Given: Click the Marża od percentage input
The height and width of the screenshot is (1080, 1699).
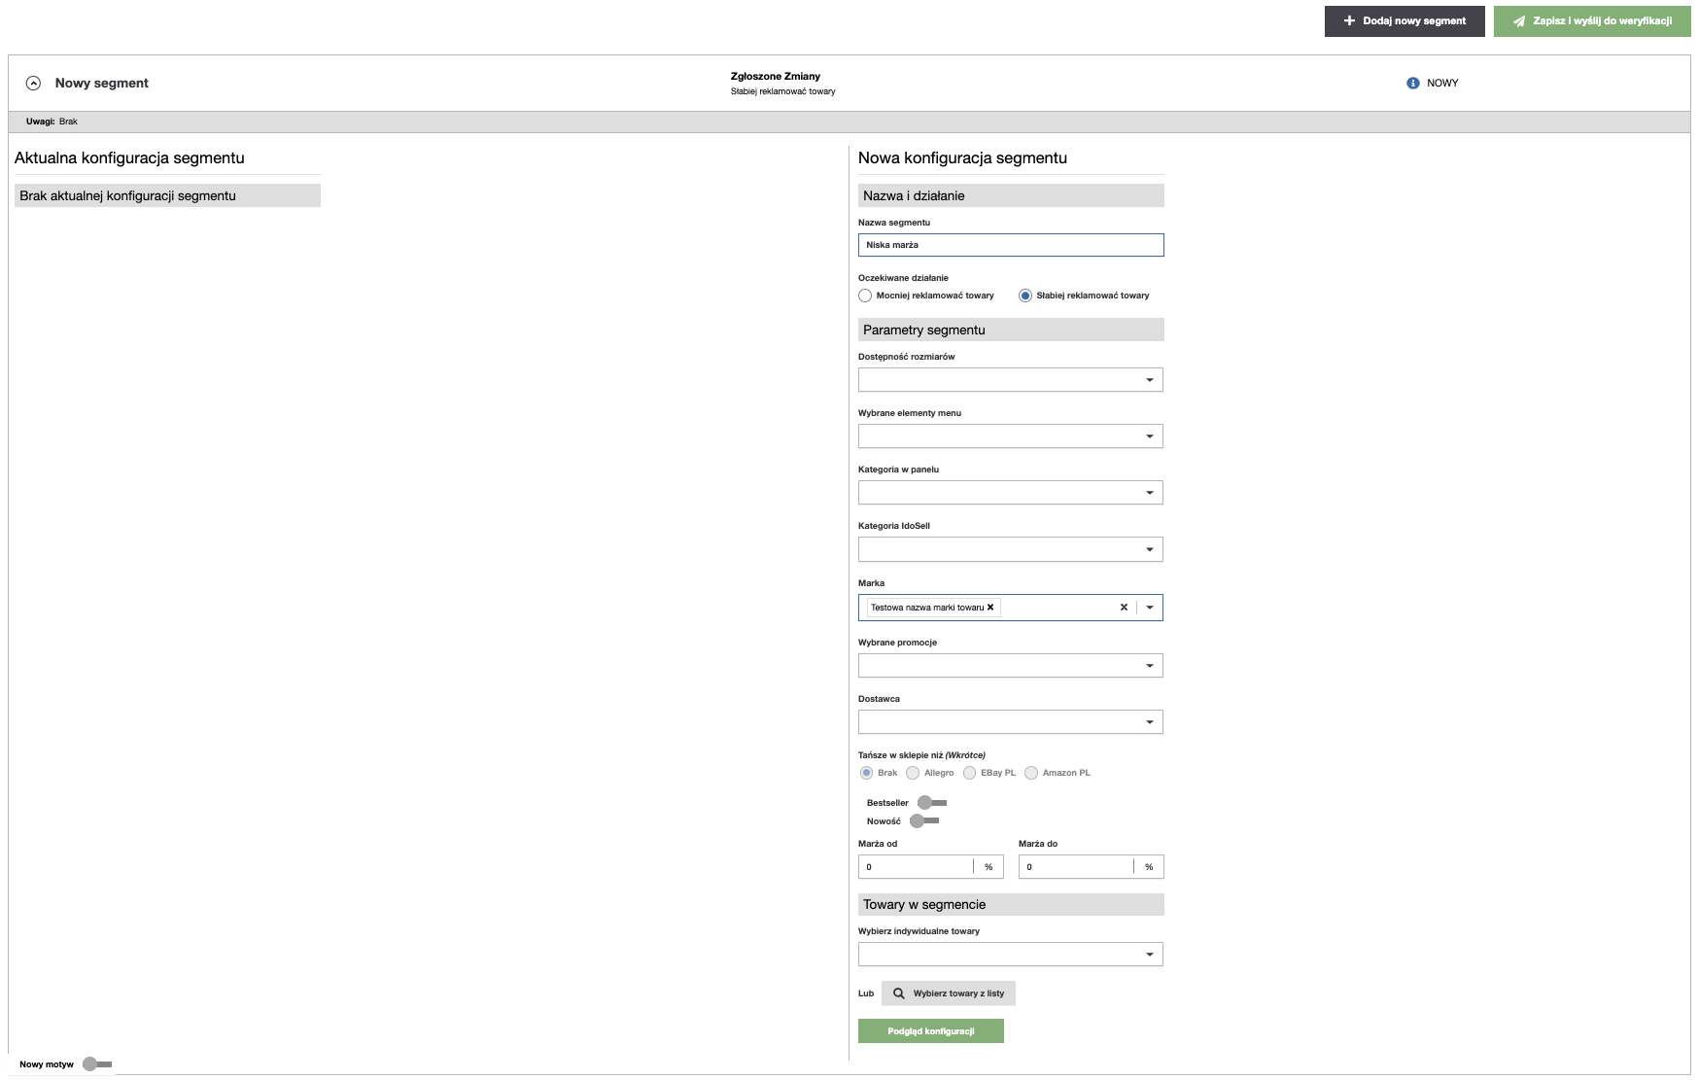Looking at the screenshot, I should (x=915, y=867).
